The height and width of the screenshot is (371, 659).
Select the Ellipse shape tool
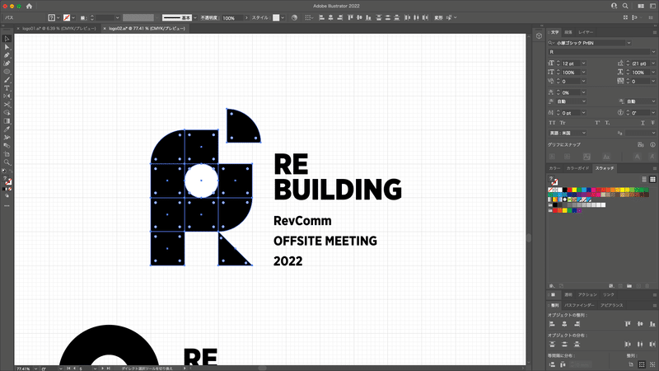click(x=7, y=72)
